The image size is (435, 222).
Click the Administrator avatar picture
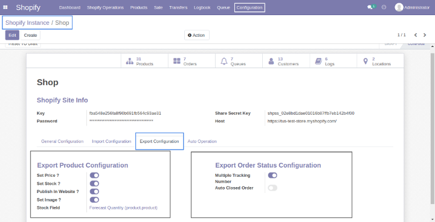[399, 7]
